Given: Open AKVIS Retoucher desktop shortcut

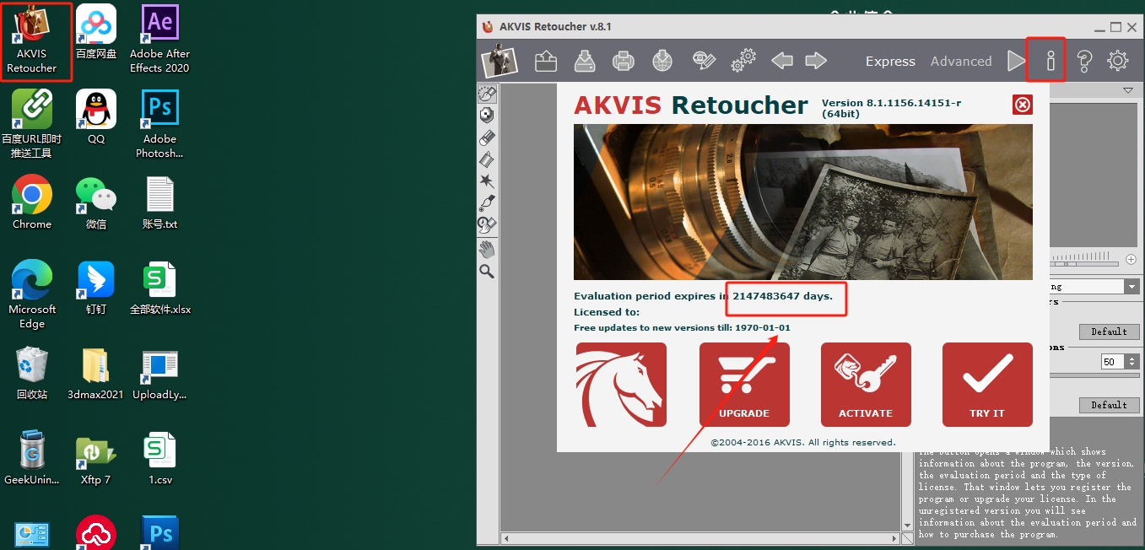Looking at the screenshot, I should (32, 40).
